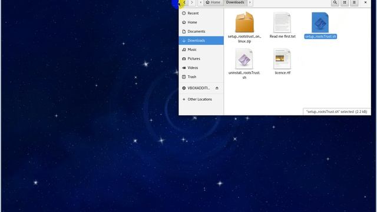Open Documents in the sidebar

coord(201,31)
